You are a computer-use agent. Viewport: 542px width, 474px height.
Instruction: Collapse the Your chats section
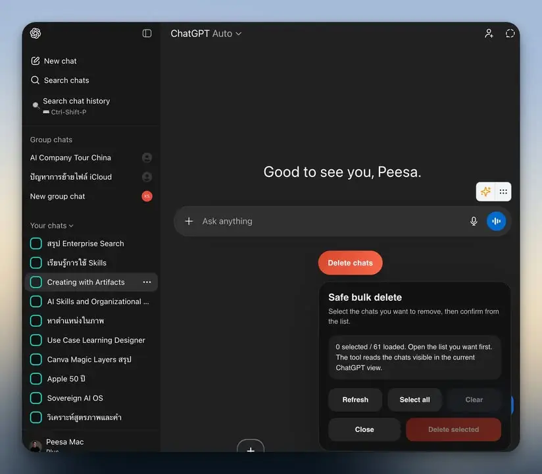(x=52, y=226)
